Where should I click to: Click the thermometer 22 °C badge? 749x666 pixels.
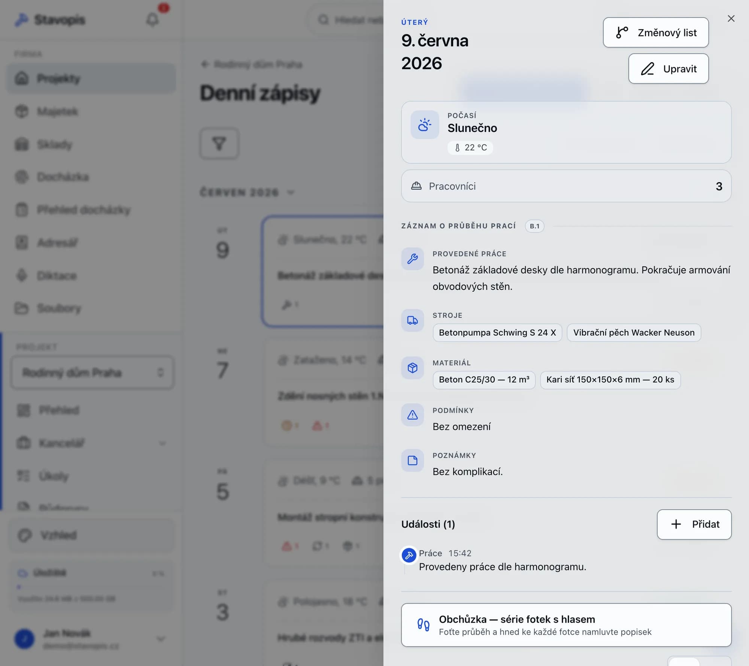[x=470, y=148]
